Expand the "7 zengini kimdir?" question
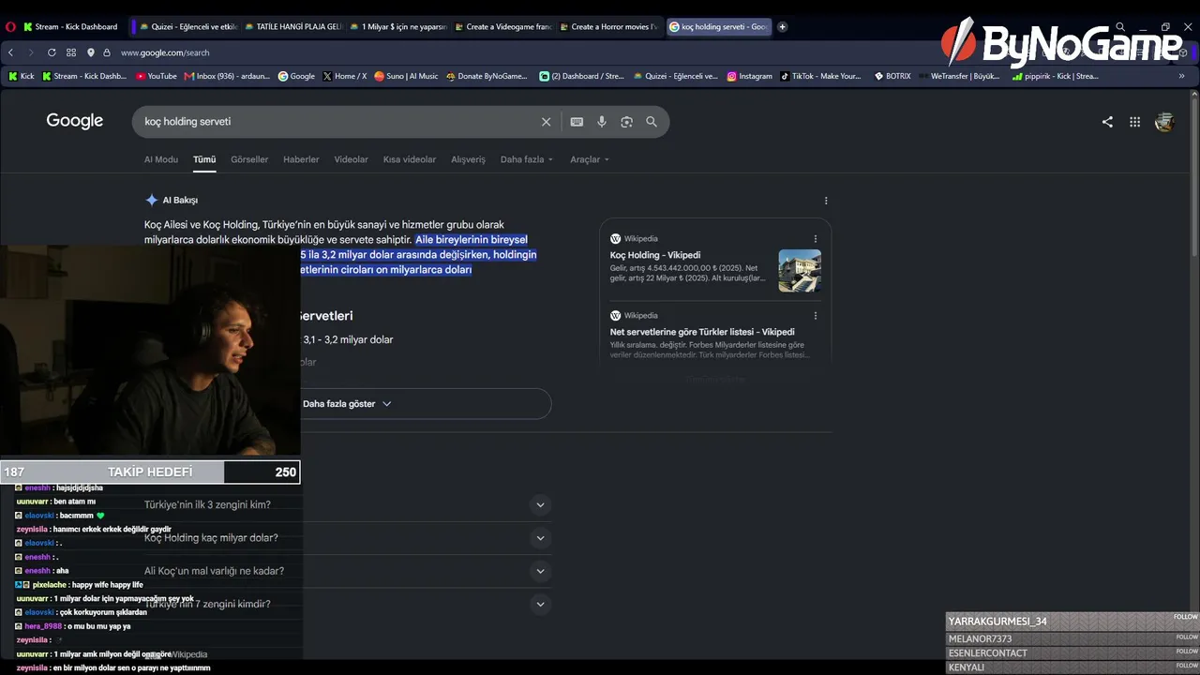The image size is (1200, 675). click(540, 604)
